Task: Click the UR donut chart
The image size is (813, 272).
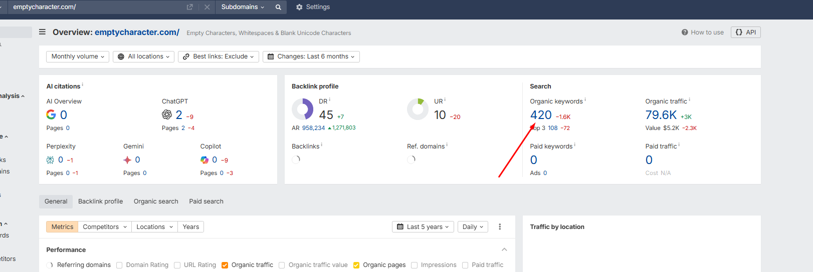Action: 418,109
